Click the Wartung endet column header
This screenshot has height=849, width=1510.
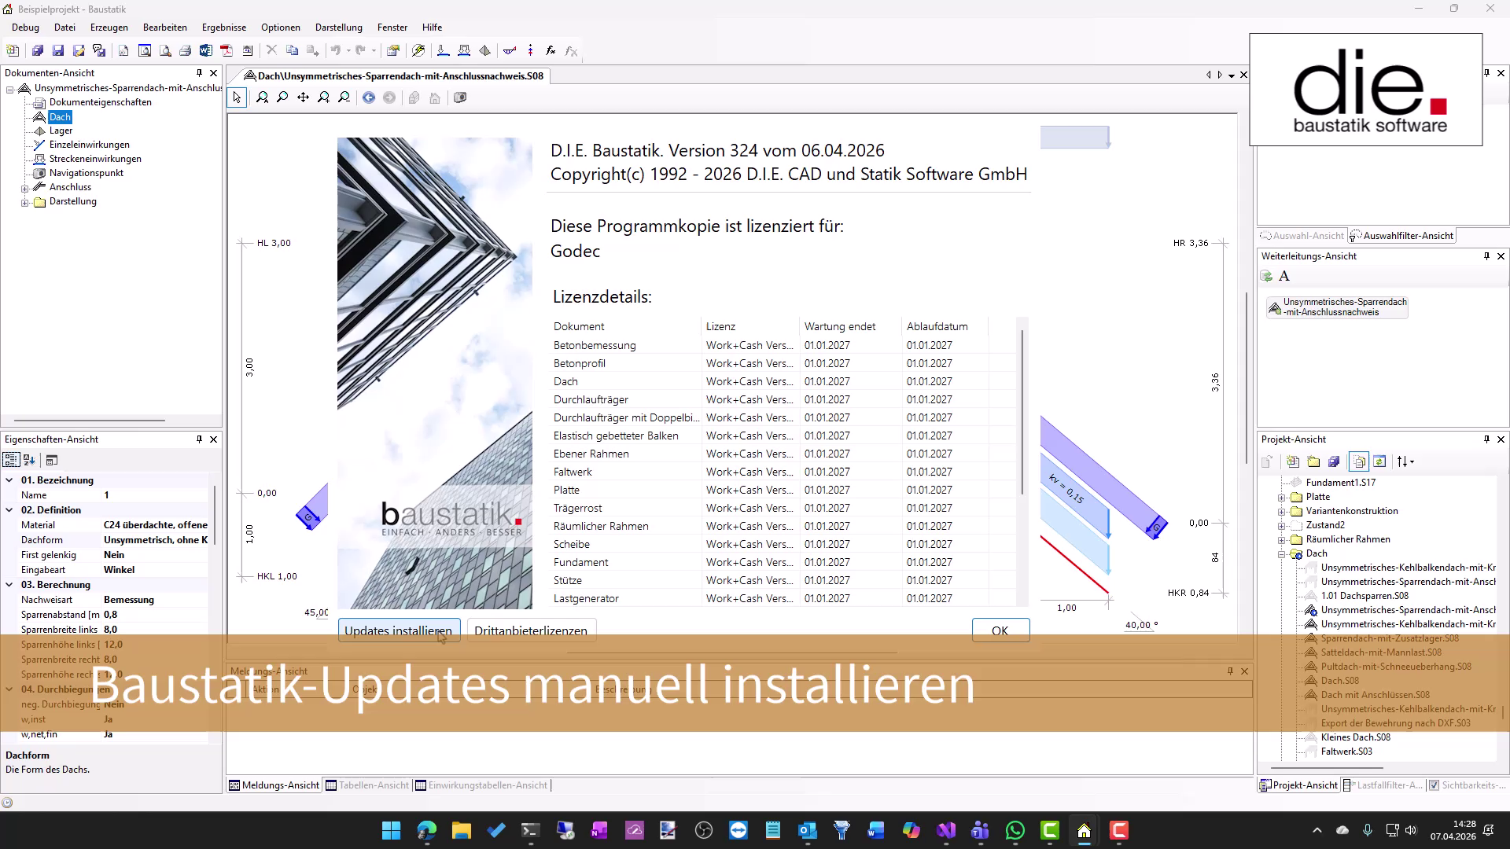coord(851,326)
